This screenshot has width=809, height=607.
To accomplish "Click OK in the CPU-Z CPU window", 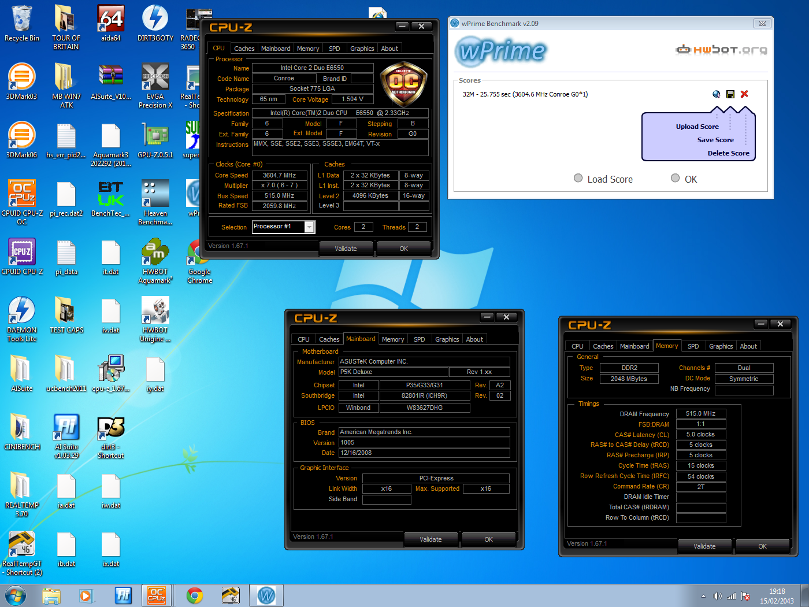I will coord(403,249).
